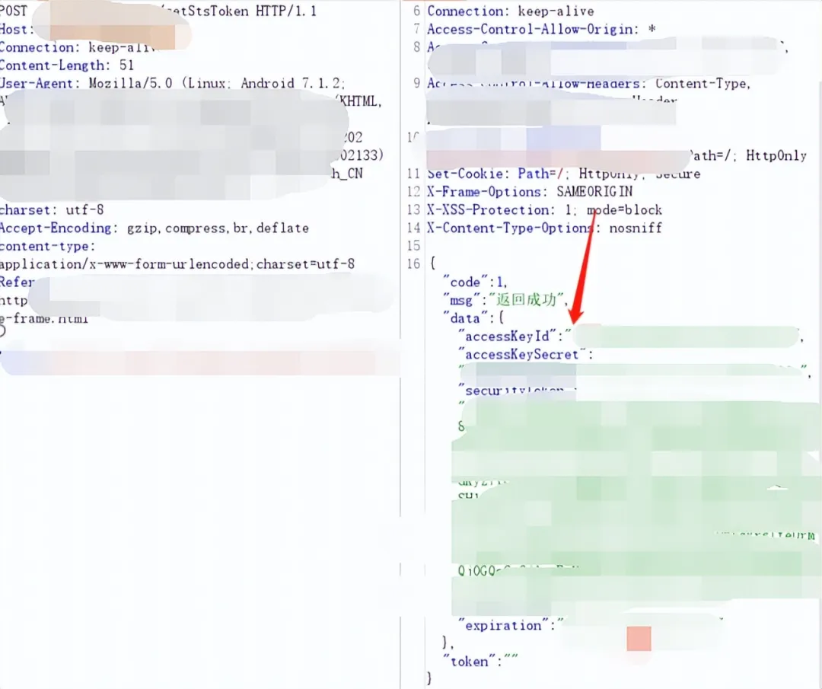Screen dimensions: 822x689
Task: Select the Accept-Encoding gzip header line
Action: point(154,228)
